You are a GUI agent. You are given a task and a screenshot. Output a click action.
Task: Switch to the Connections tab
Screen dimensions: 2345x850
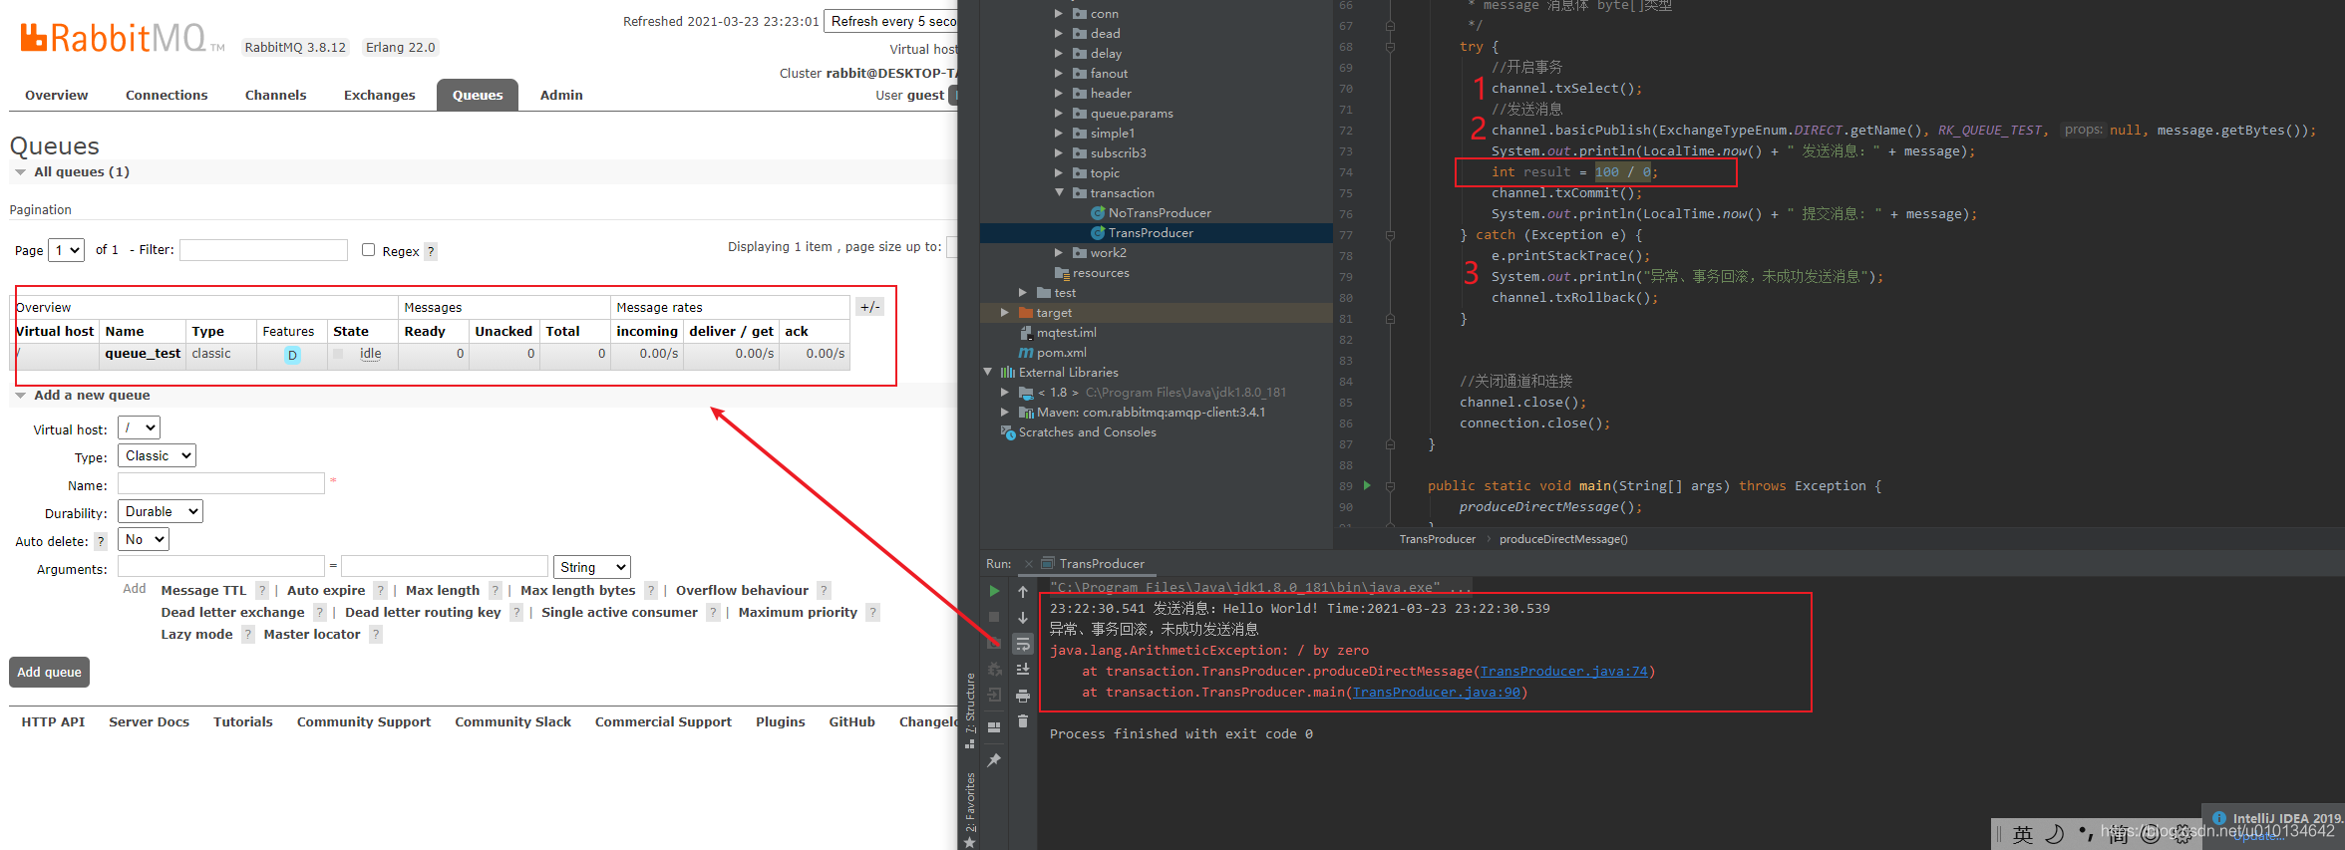pos(167,96)
